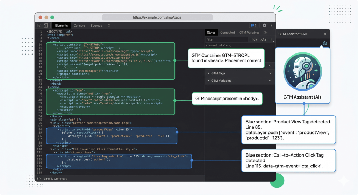Switch to the Console tab
Screen dimensions: 358x195
pyautogui.click(x=79, y=26)
